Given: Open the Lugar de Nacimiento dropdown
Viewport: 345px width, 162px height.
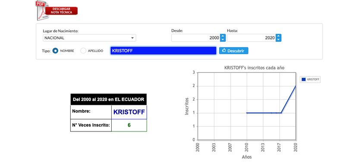Looking at the screenshot, I should [89, 38].
